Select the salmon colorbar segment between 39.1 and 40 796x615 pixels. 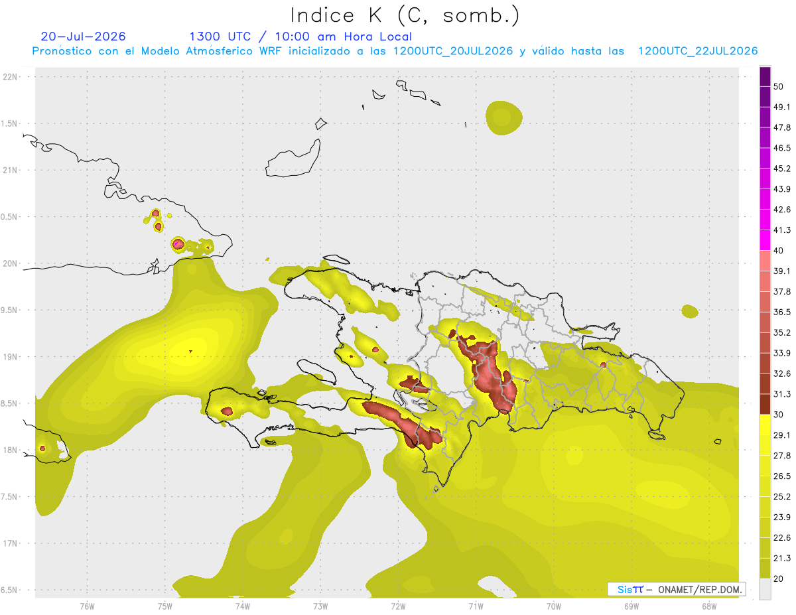[765, 261]
